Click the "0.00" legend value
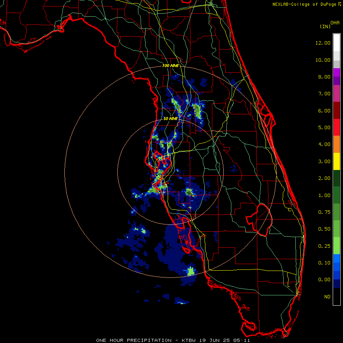Image resolution: width=343 pixels, height=343 pixels. click(x=324, y=280)
